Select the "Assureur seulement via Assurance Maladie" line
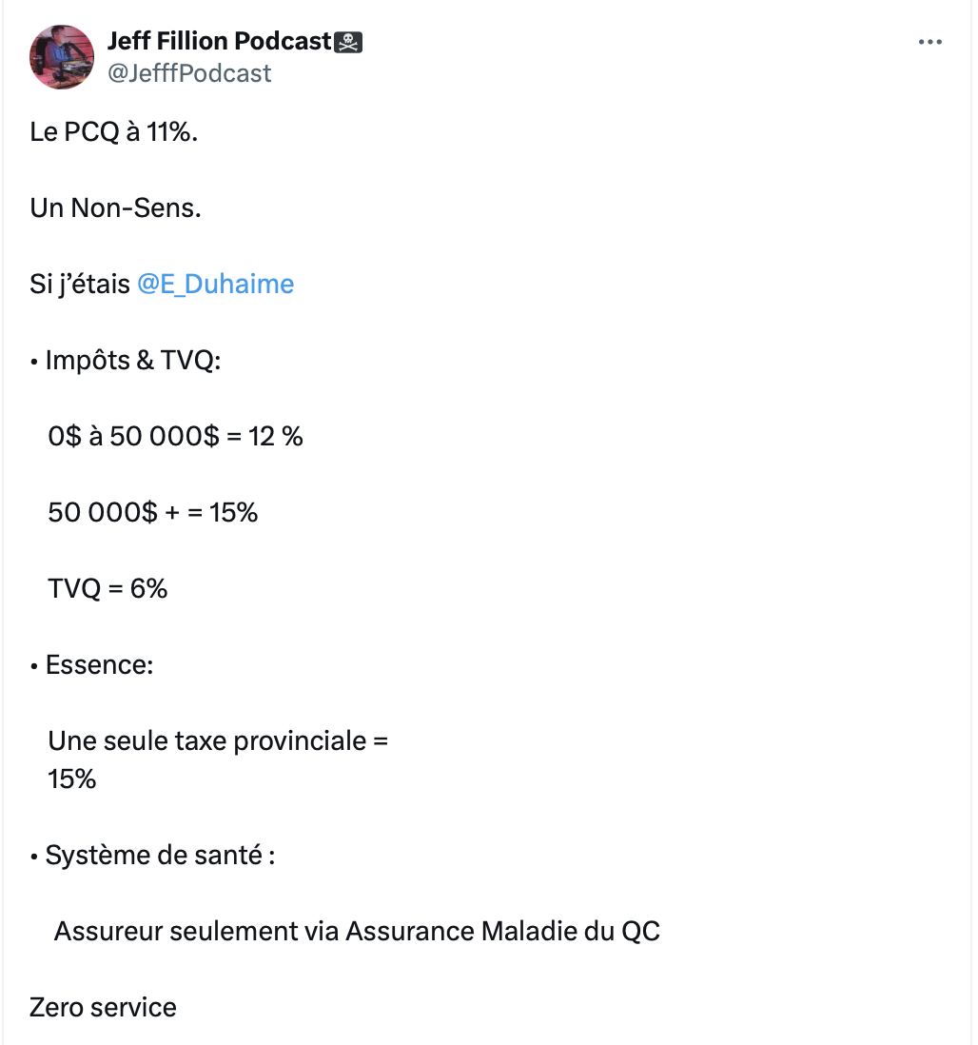Viewport: 978px width, 1045px height. 357,931
